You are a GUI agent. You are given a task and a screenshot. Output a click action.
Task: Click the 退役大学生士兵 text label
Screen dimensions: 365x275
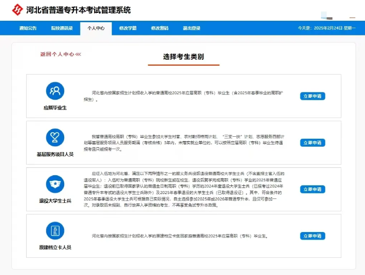pos(55,200)
